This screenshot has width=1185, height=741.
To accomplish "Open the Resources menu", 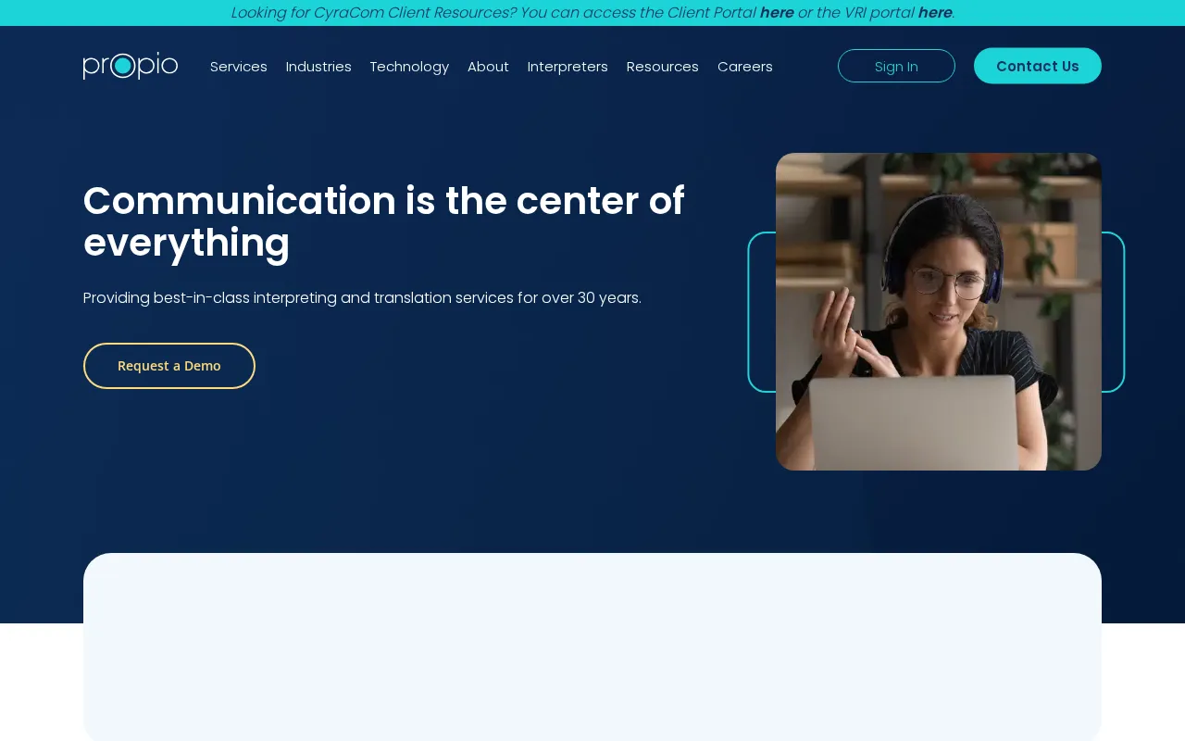I will [x=663, y=67].
